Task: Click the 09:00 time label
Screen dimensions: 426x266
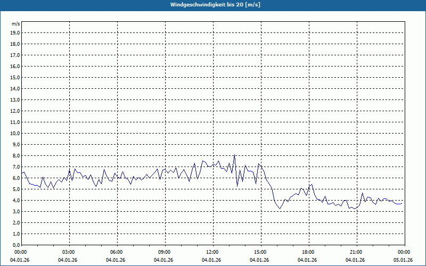Action: click(x=165, y=252)
